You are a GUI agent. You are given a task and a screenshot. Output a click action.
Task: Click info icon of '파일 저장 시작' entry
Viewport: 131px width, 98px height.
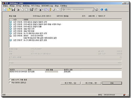pos(10,29)
